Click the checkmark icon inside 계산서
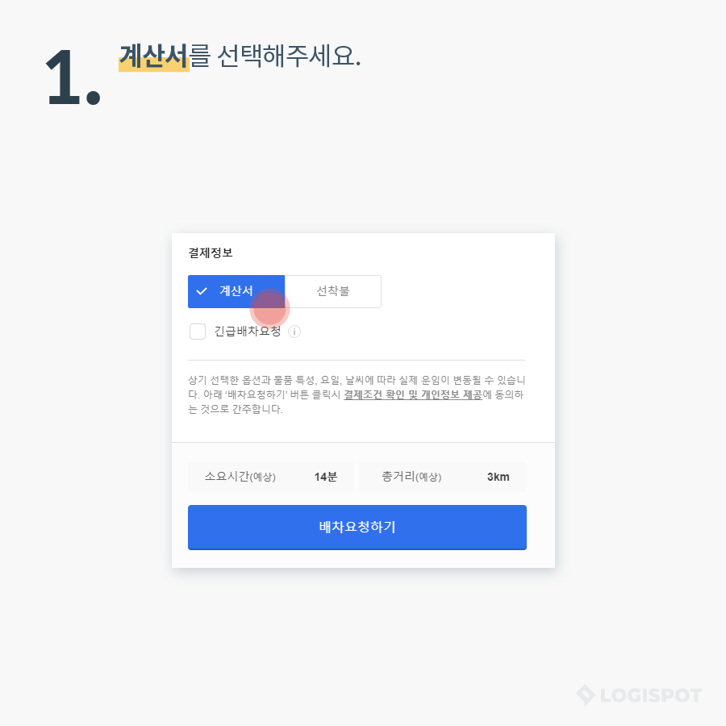Viewport: 726px width, 726px height. [202, 291]
